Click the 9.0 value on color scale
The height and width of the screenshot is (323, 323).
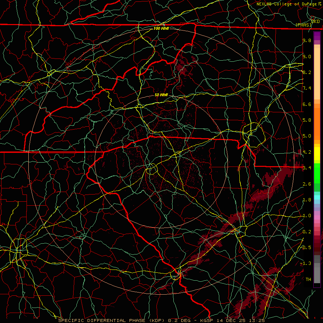tap(307, 56)
